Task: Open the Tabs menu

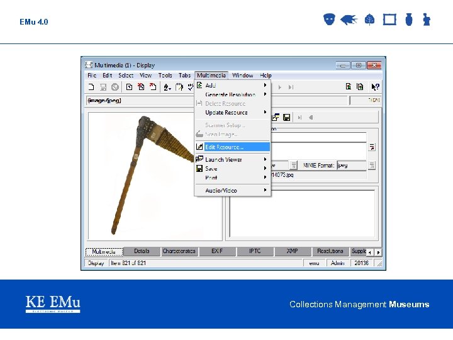Action: pos(184,75)
